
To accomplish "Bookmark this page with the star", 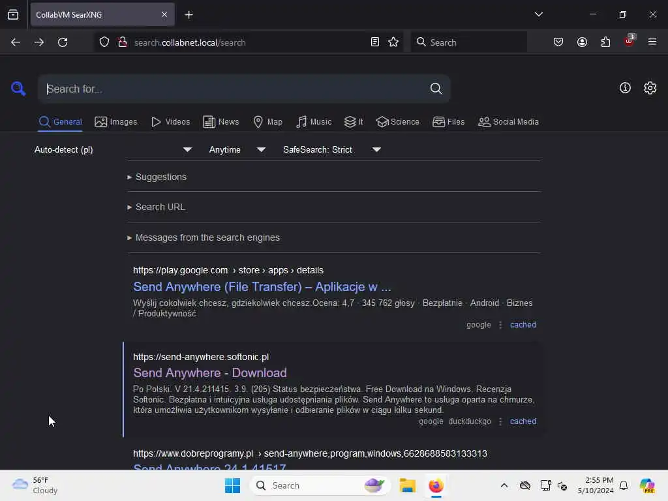I will (393, 42).
